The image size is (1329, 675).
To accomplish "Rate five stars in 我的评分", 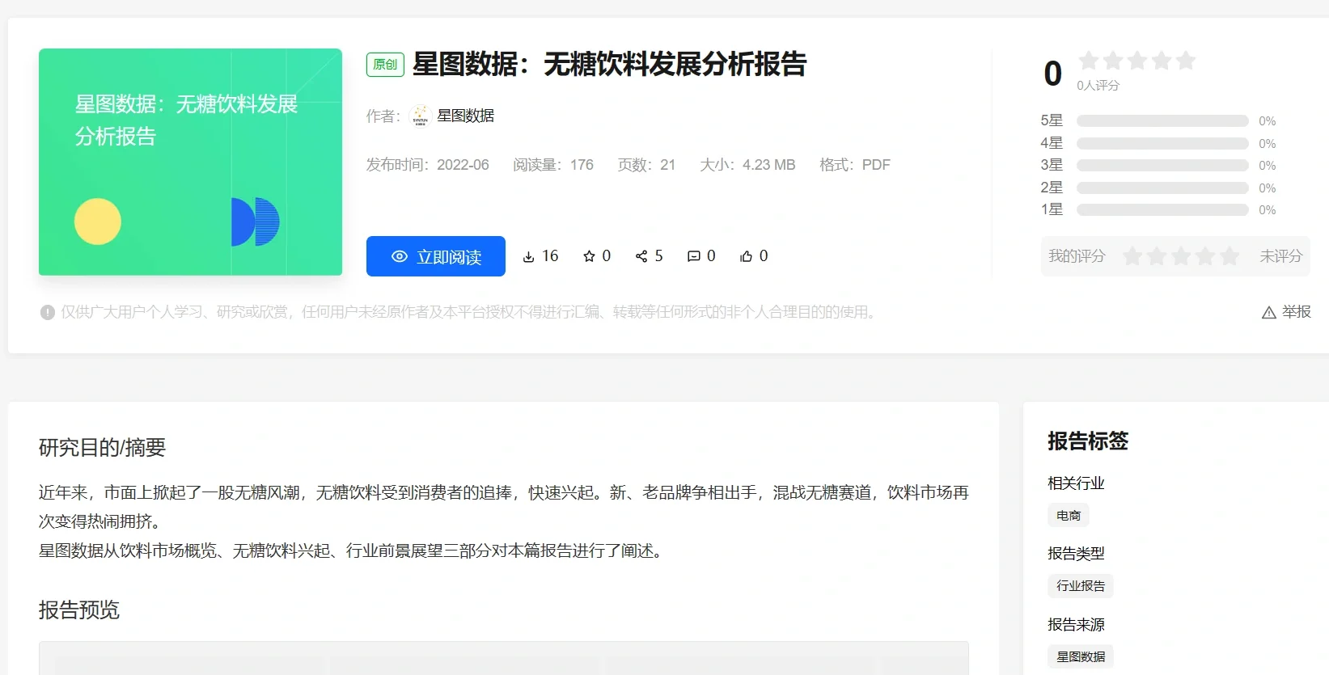I will [x=1230, y=256].
